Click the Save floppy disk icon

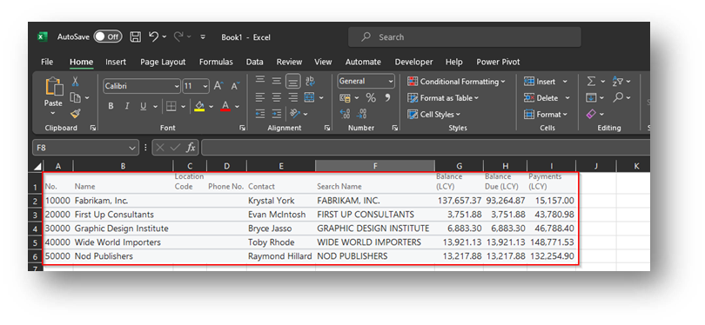tap(135, 36)
